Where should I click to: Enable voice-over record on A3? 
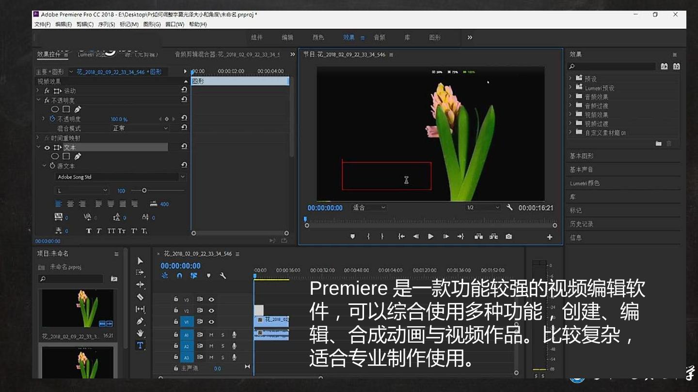click(x=234, y=357)
